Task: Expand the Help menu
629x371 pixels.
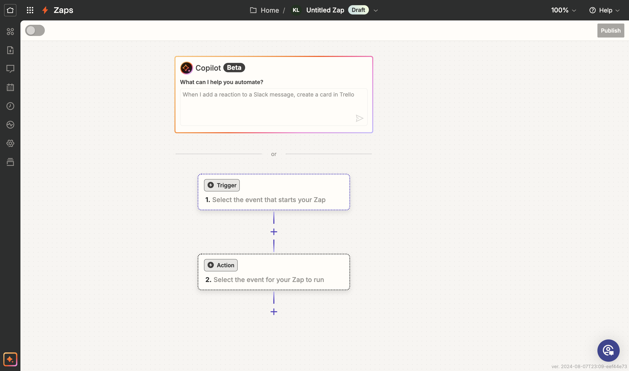Action: 604,10
